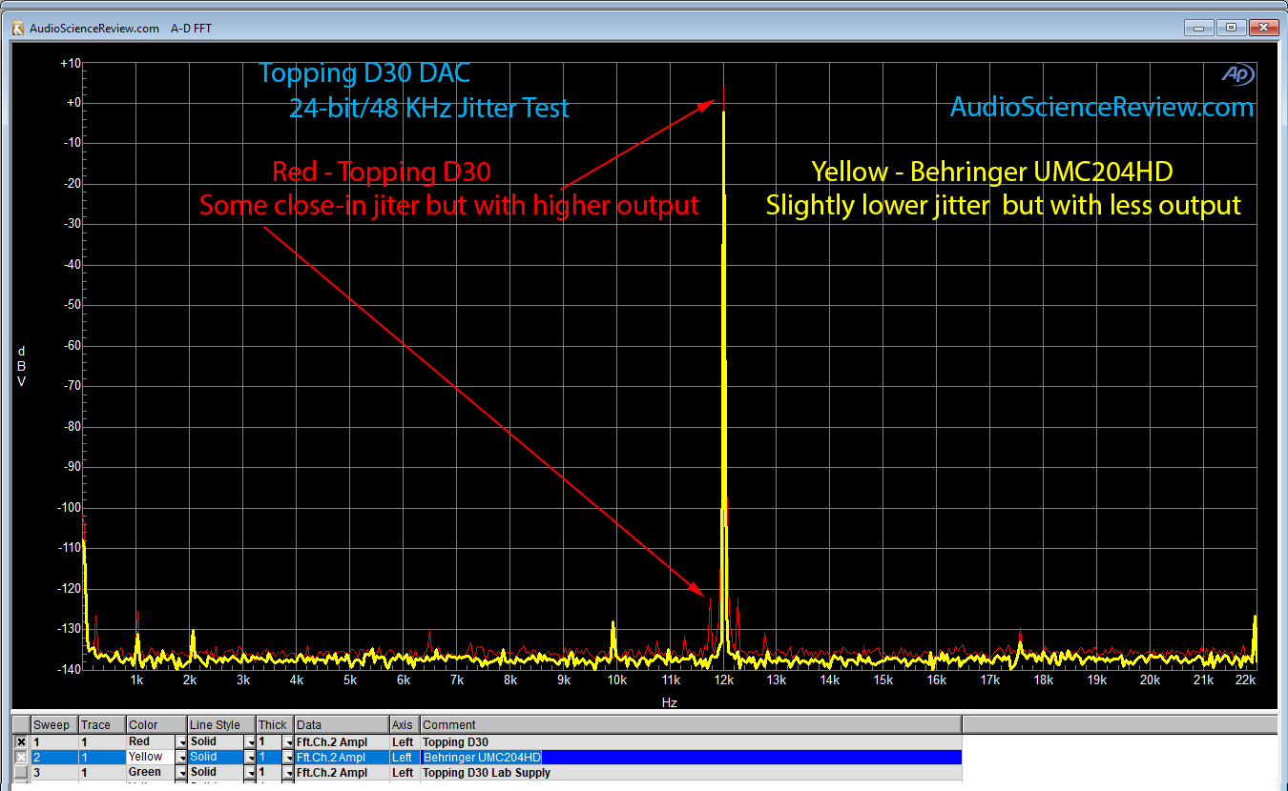Enable the Topping D30 Lab Supply sweep checkbox
This screenshot has height=791, width=1288.
point(21,772)
